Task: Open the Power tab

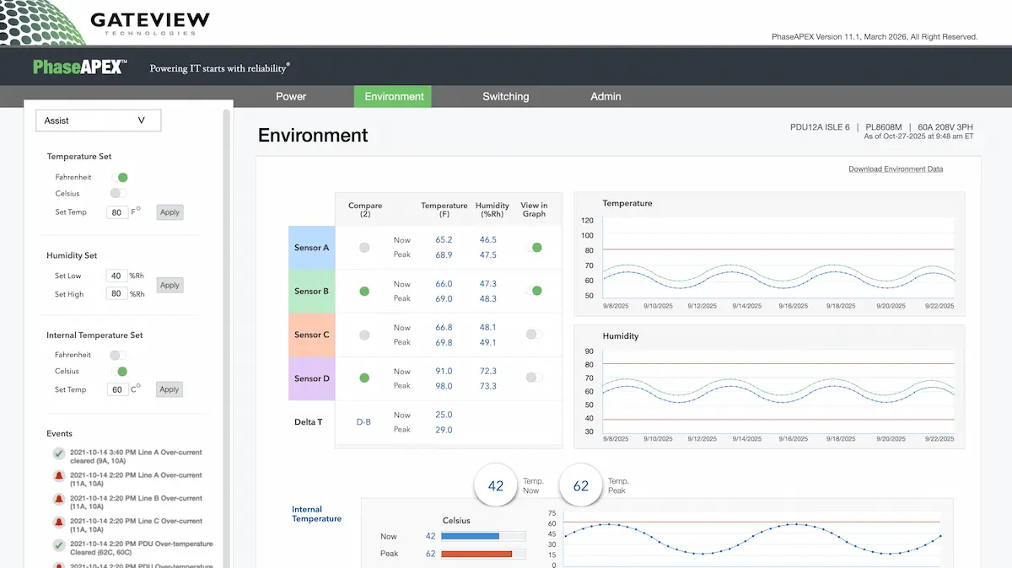Action: 291,96
